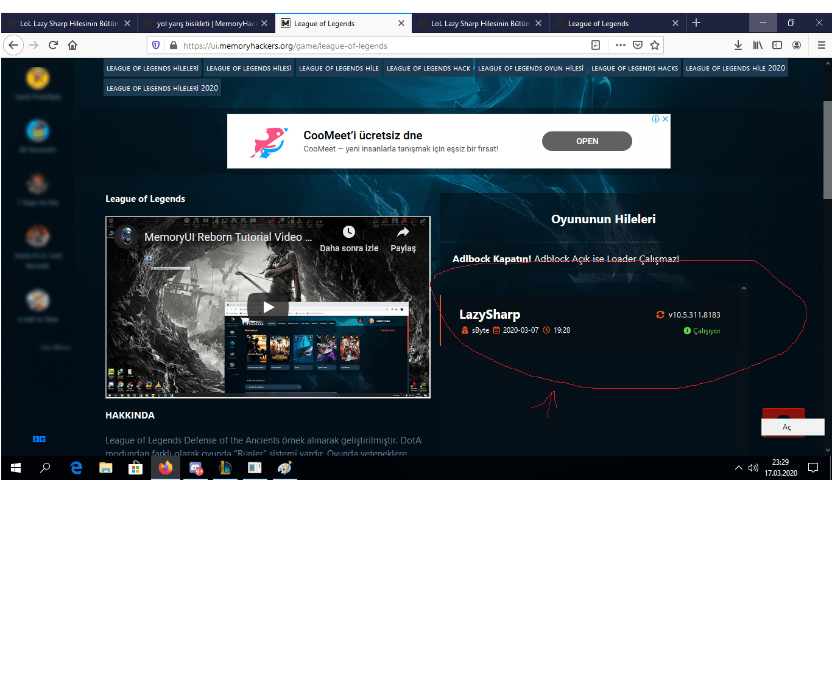Click OPEN button on CooMeet ad
Screen dimensions: 832x674
[587, 141]
